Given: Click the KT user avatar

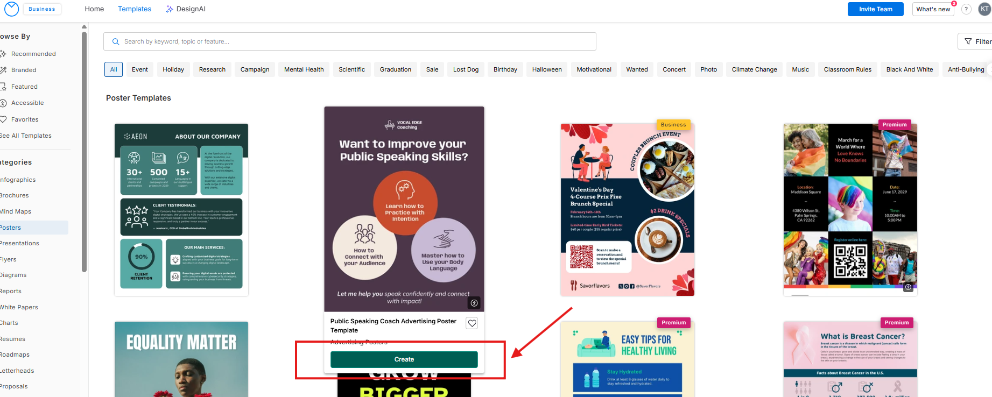Looking at the screenshot, I should (984, 9).
